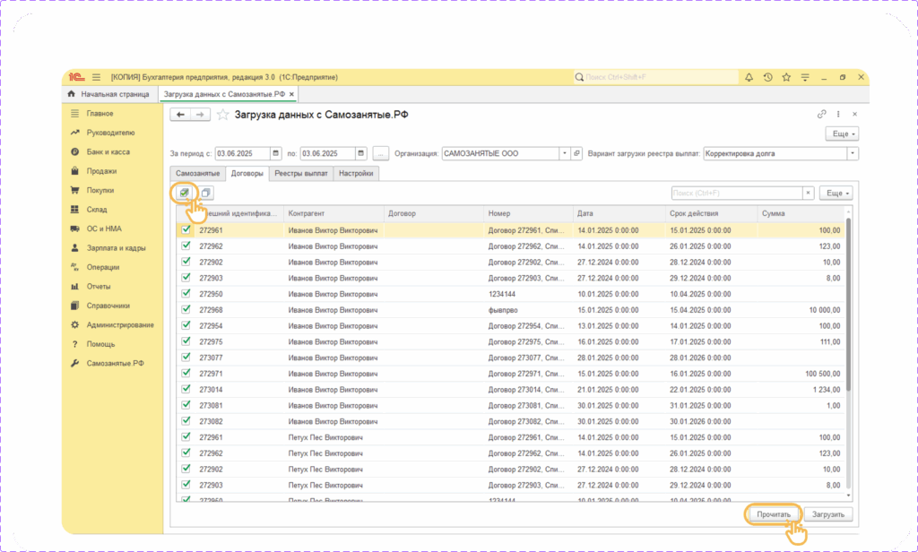
Task: Click the back navigation arrow
Action: point(180,115)
